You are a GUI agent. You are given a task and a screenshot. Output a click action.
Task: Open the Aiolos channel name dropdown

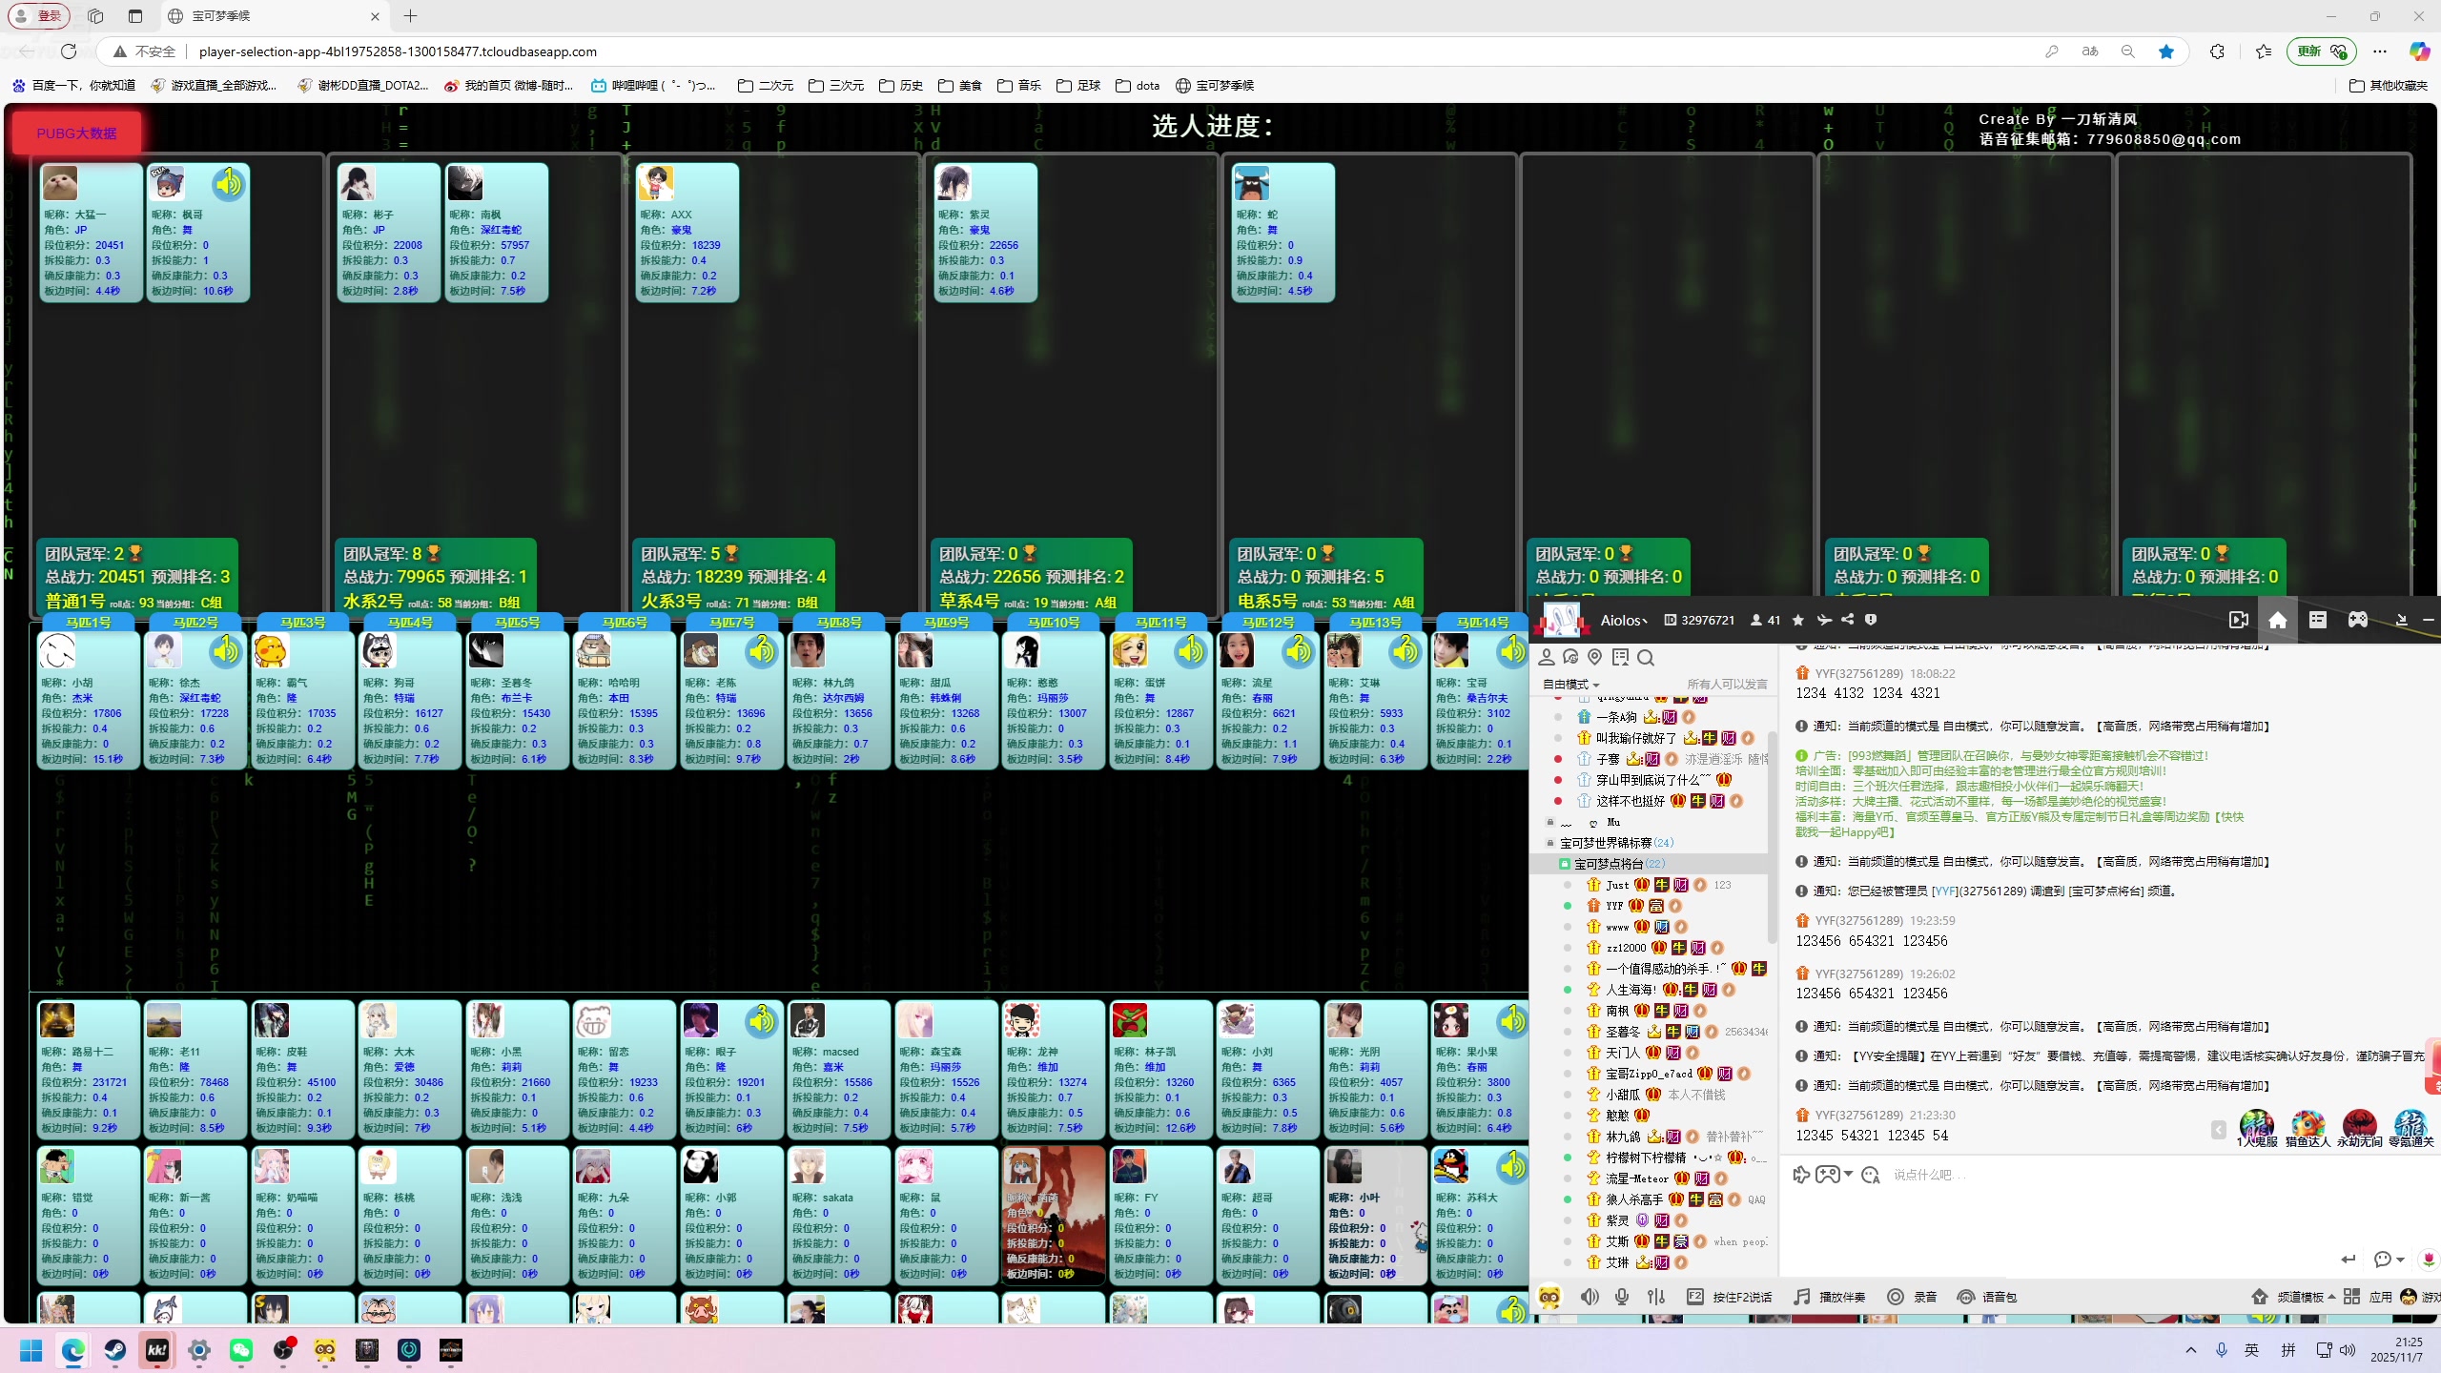coord(1624,621)
